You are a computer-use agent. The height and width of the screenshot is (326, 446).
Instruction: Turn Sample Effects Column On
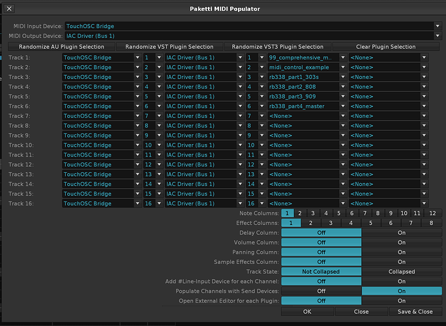402,261
